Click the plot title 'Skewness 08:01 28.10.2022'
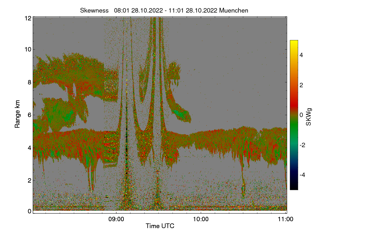This screenshot has width=377, height=251. (164, 10)
